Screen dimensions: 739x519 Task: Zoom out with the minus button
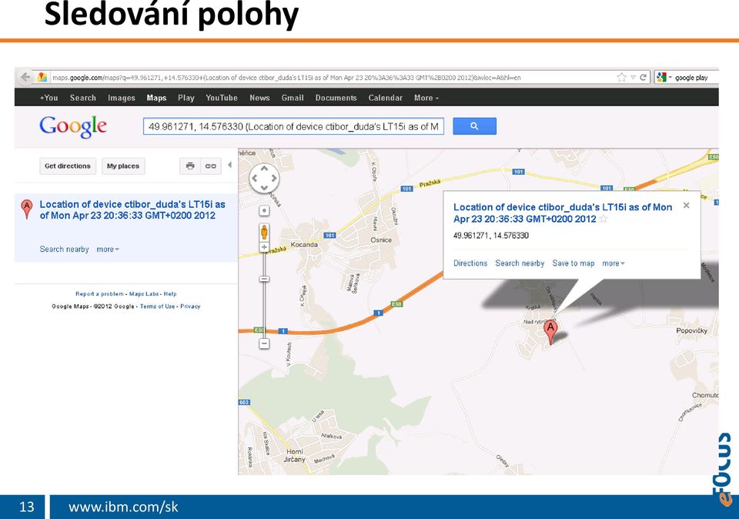click(264, 343)
